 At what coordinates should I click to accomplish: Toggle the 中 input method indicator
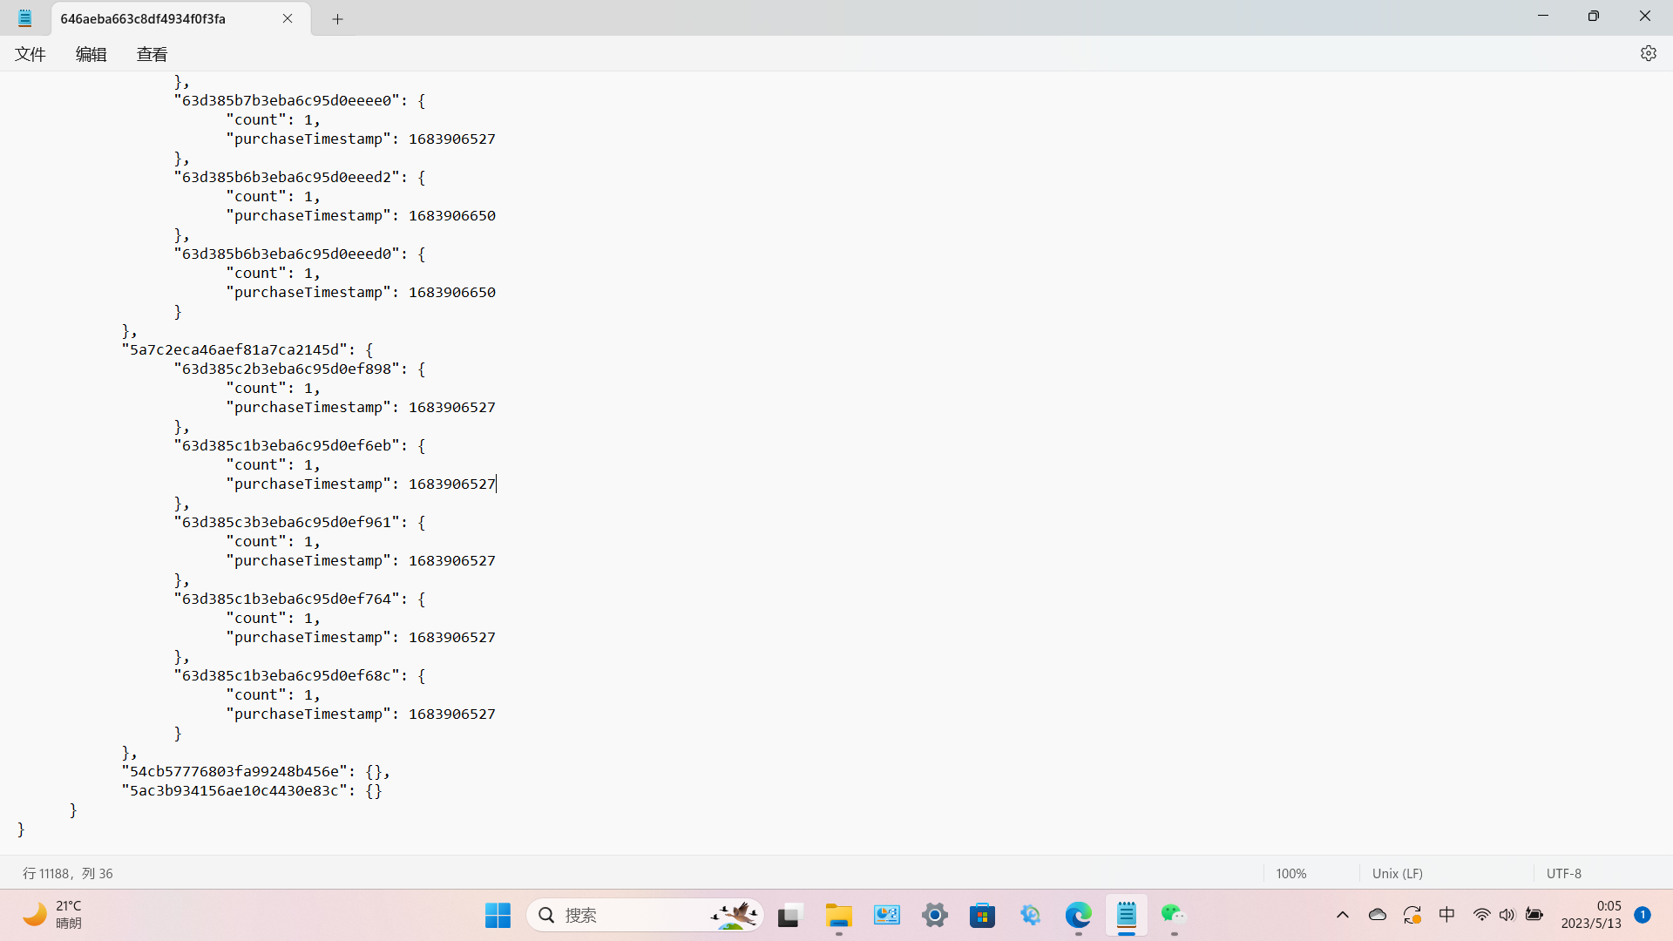1446,915
